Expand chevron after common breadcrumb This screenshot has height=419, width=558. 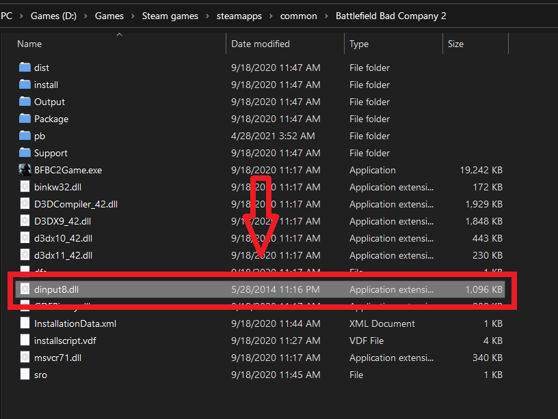(x=326, y=16)
